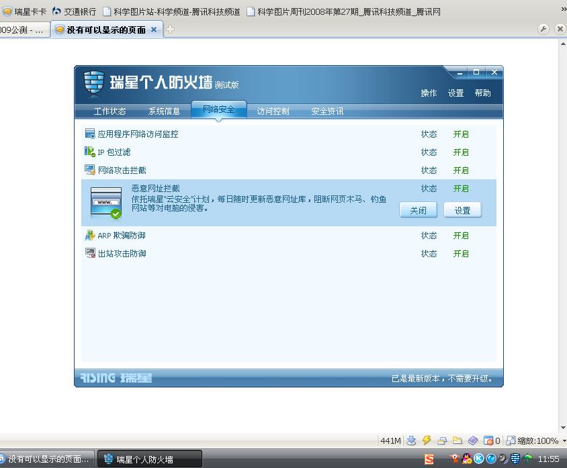The width and height of the screenshot is (567, 468).
Task: Click the ARP 欺骗防御 row icon
Action: 89,235
